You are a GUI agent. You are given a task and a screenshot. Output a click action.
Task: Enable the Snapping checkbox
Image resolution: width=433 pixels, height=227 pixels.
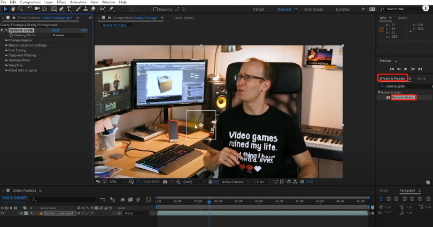click(156, 9)
